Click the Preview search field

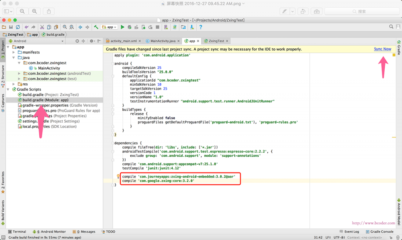coord(361,11)
